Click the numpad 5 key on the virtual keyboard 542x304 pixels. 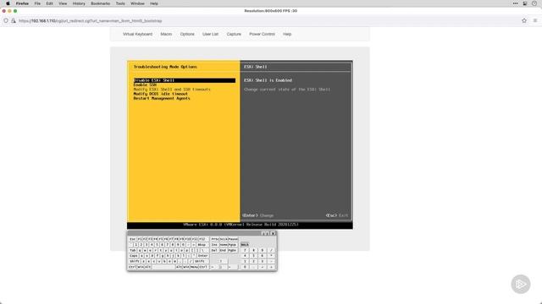[x=254, y=256]
